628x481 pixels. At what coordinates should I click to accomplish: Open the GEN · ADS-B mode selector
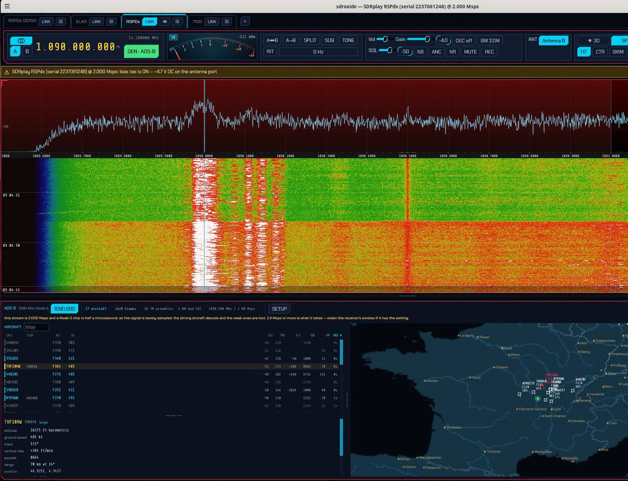pos(141,51)
